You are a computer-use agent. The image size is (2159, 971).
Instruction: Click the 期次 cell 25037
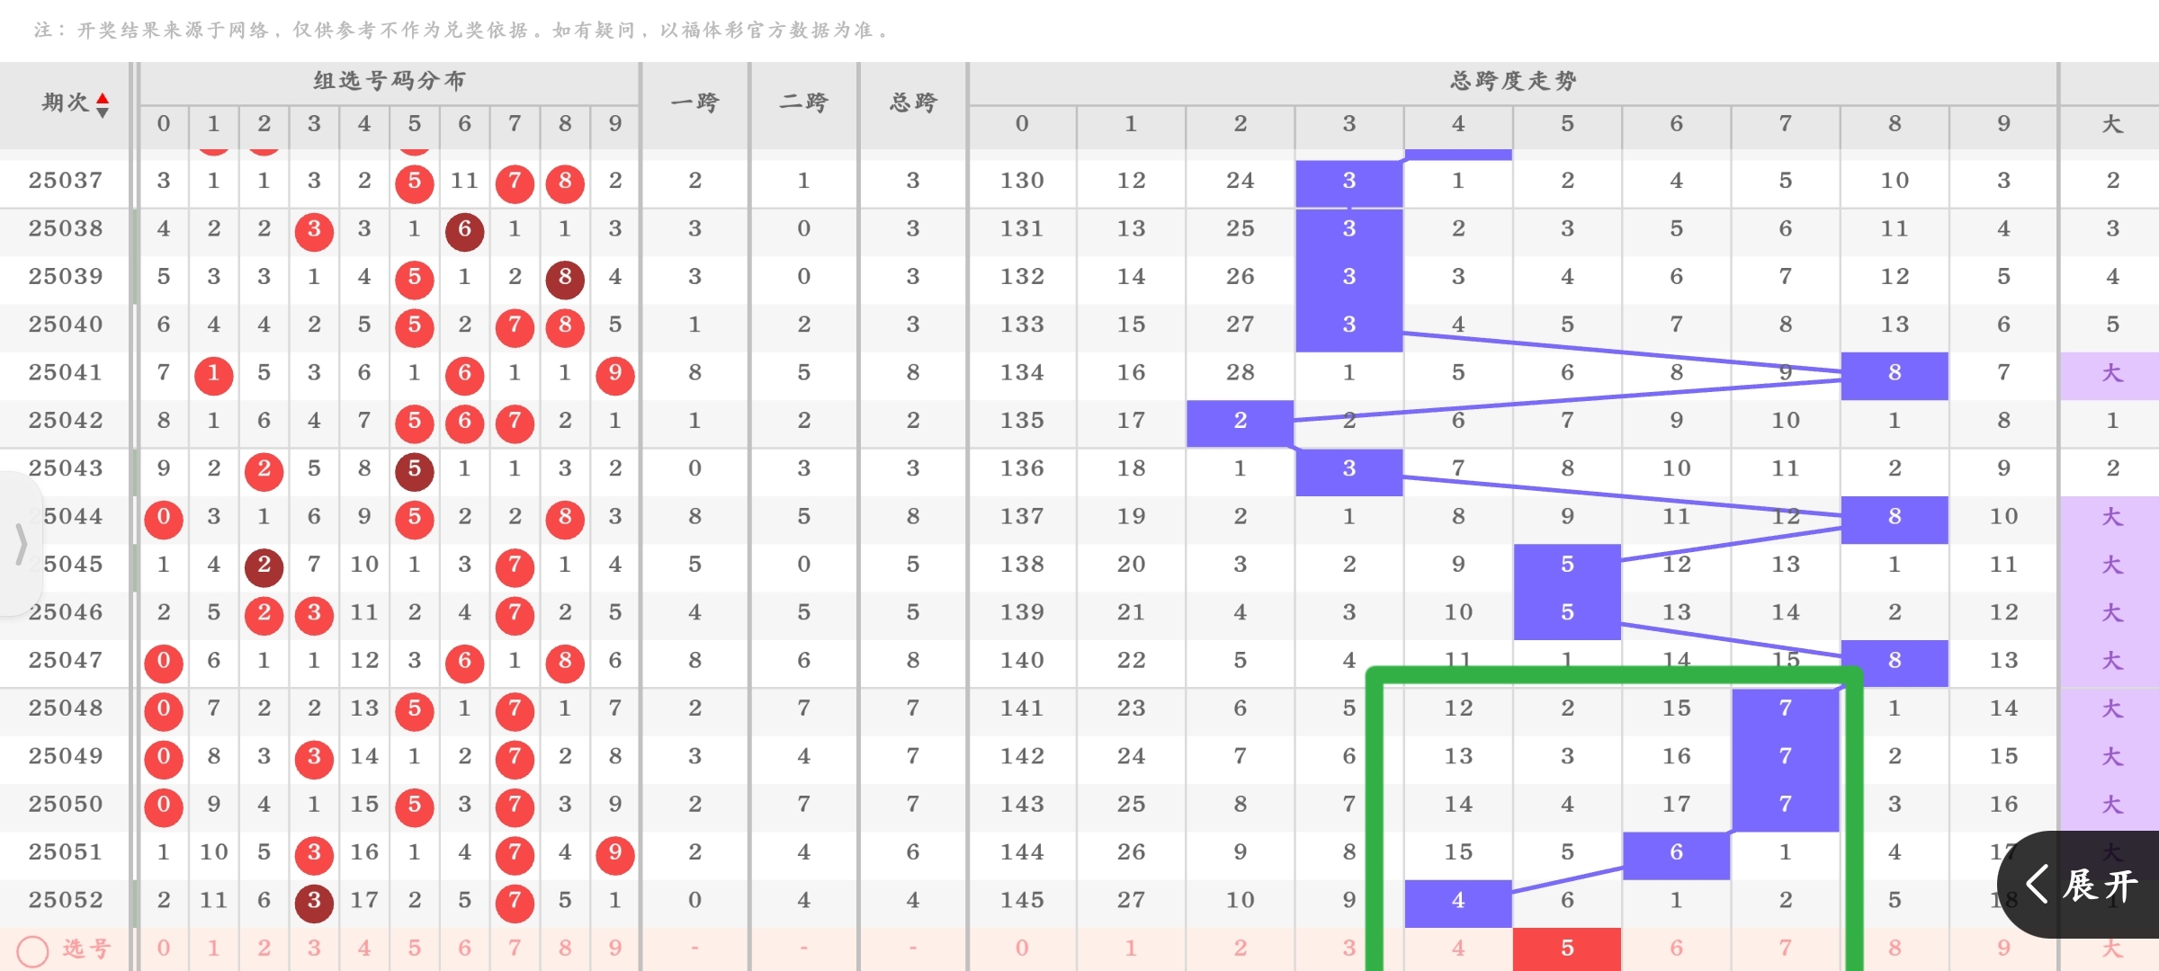(66, 181)
